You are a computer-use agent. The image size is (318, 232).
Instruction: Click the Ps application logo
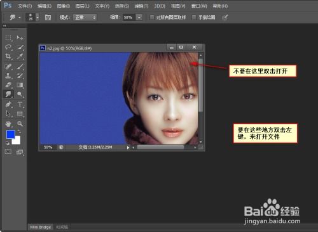[x=8, y=5]
